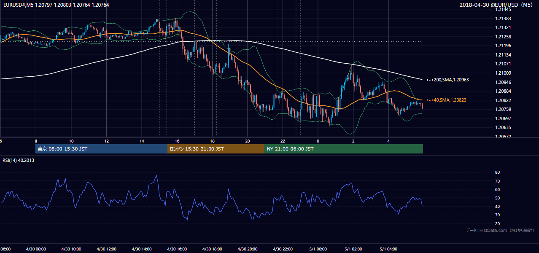The height and width of the screenshot is (253, 539).
Task: Click price level 1.20572 on axis
Action: (x=504, y=137)
